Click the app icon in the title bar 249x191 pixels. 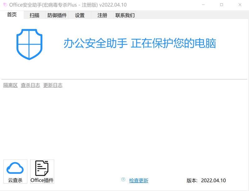5,5
